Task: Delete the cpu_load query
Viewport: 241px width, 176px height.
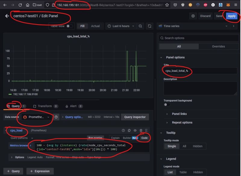Action: [141, 130]
